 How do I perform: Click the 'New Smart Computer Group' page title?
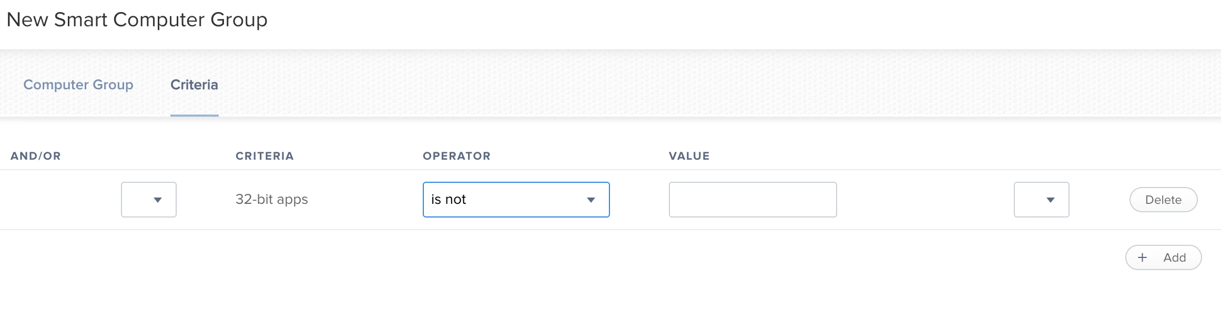pyautogui.click(x=137, y=20)
